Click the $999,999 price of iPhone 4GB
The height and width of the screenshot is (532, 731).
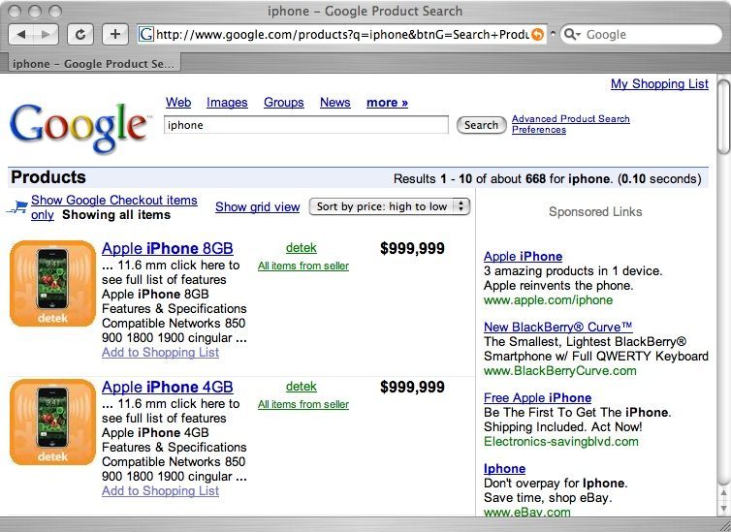(x=412, y=387)
